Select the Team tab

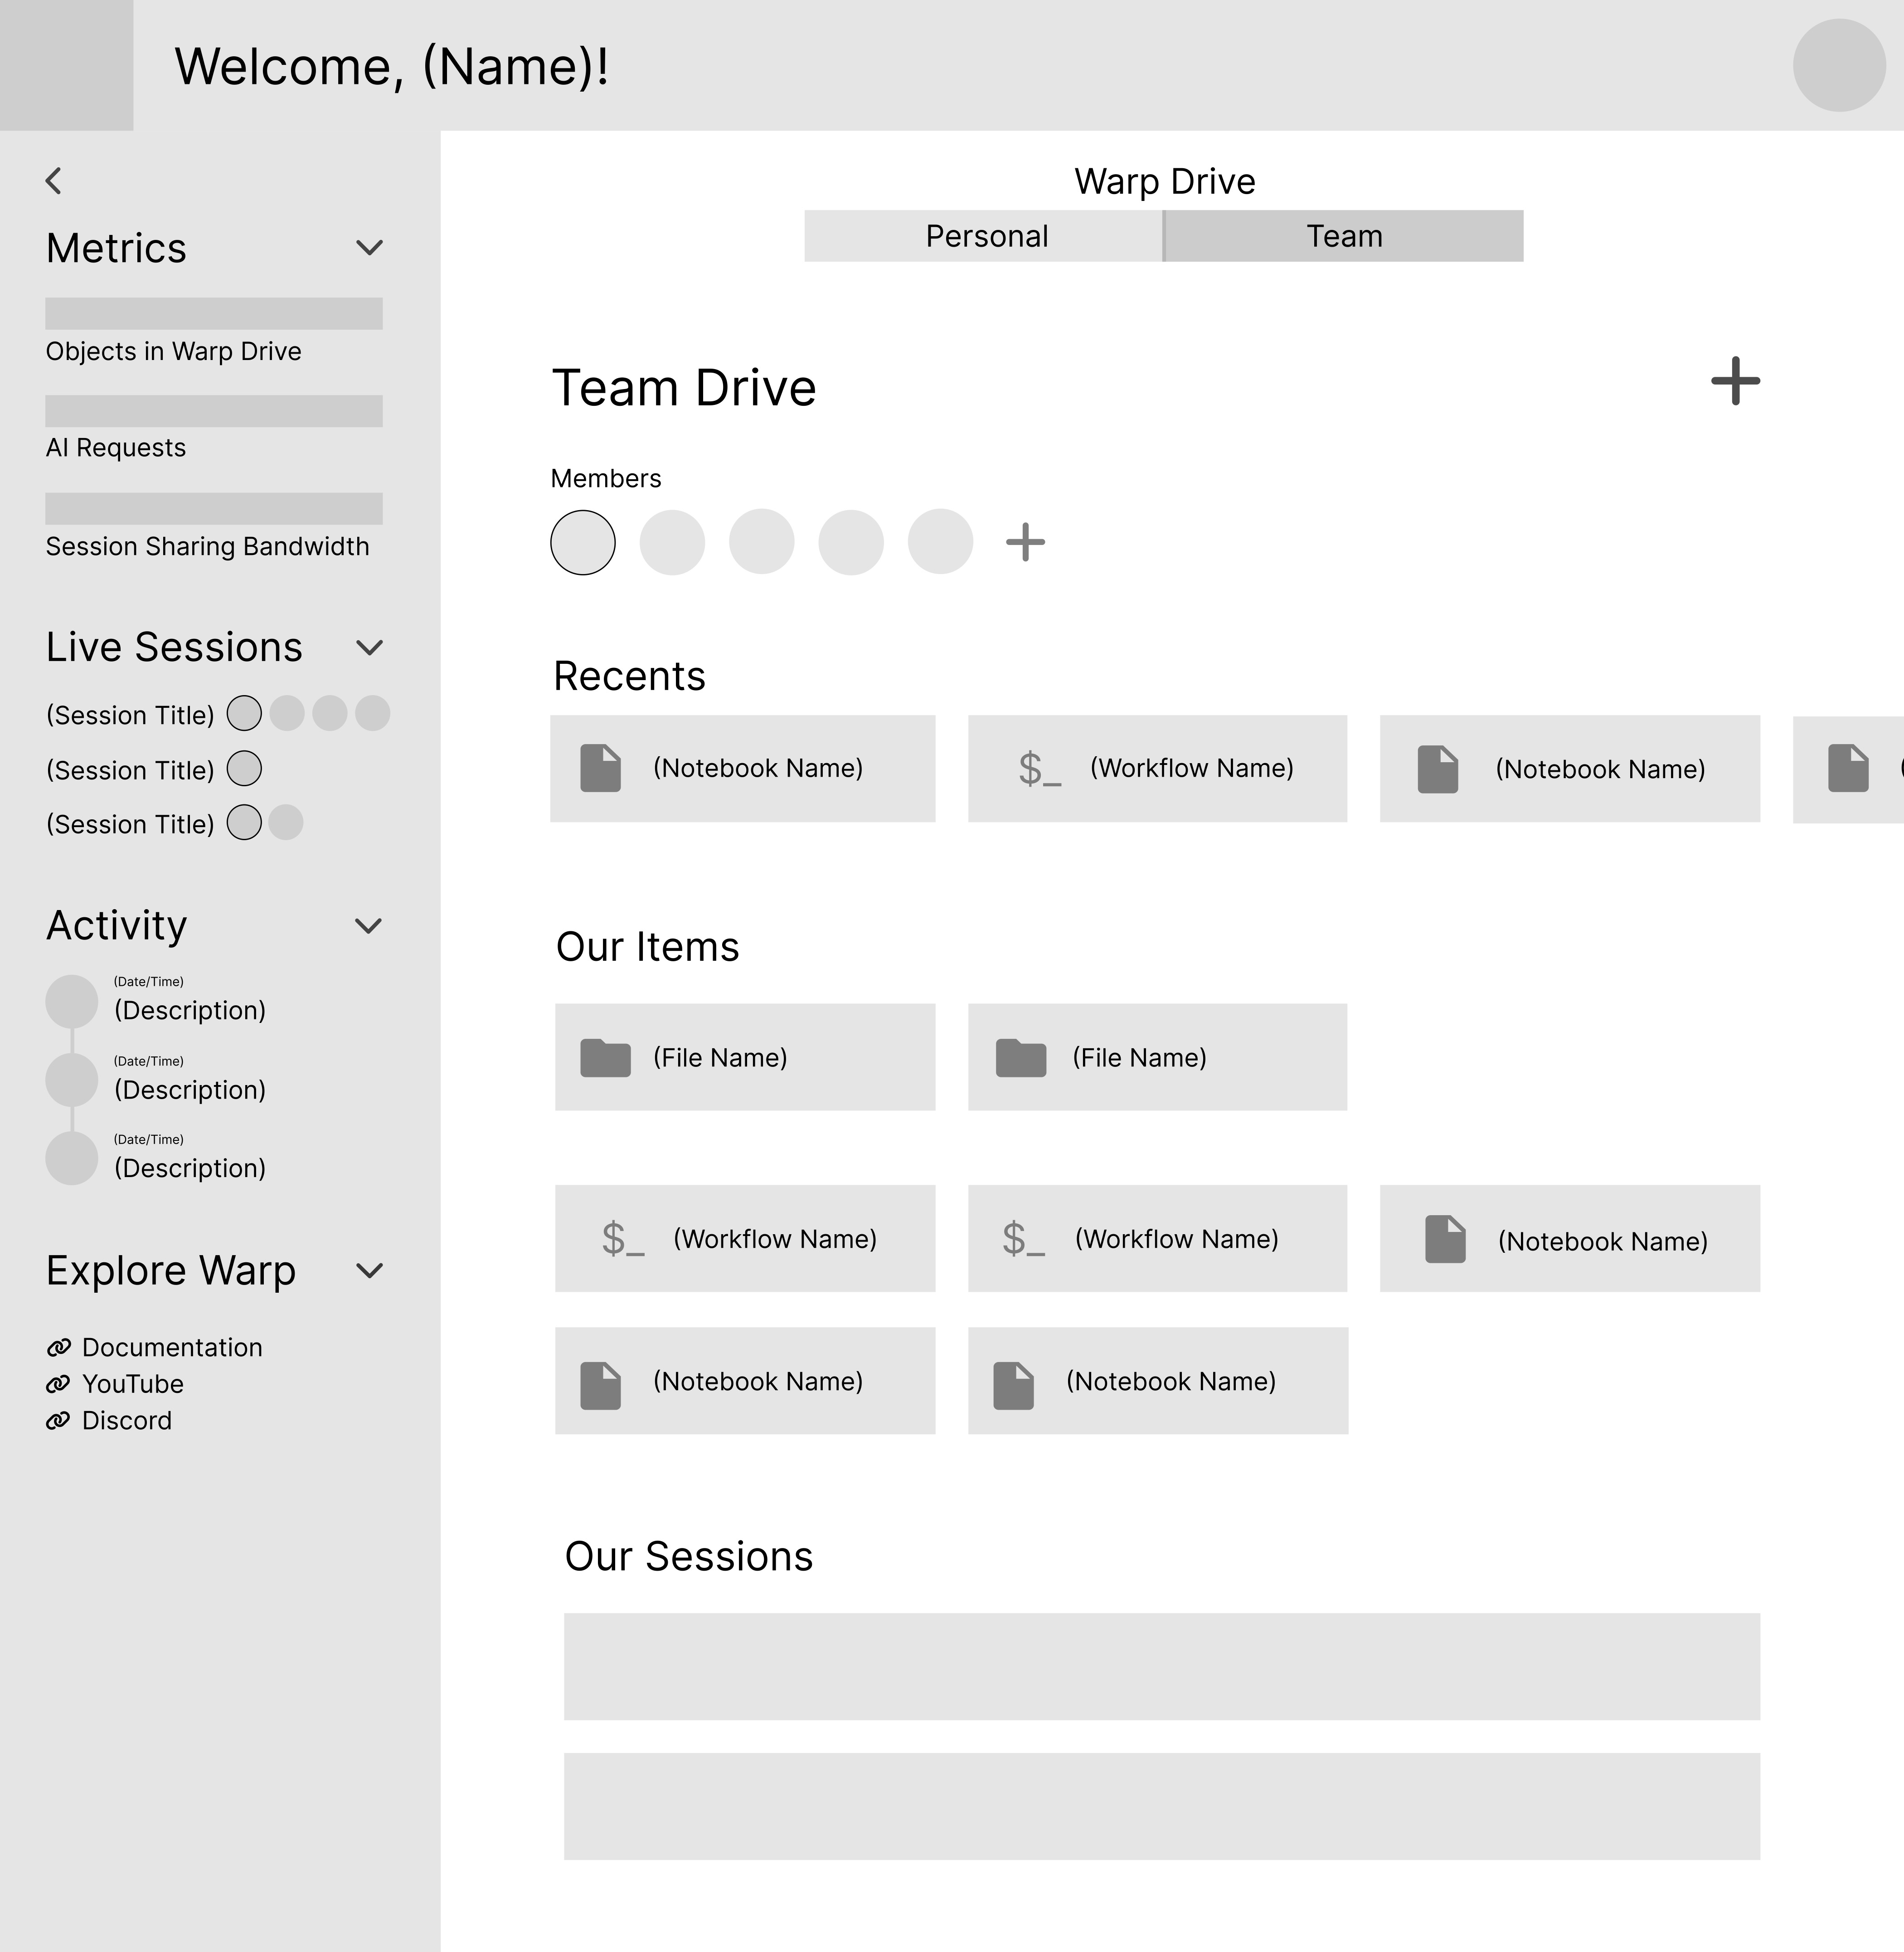1344,236
